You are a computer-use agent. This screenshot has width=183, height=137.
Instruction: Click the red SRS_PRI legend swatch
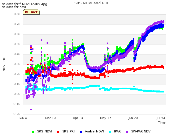(x=58, y=132)
